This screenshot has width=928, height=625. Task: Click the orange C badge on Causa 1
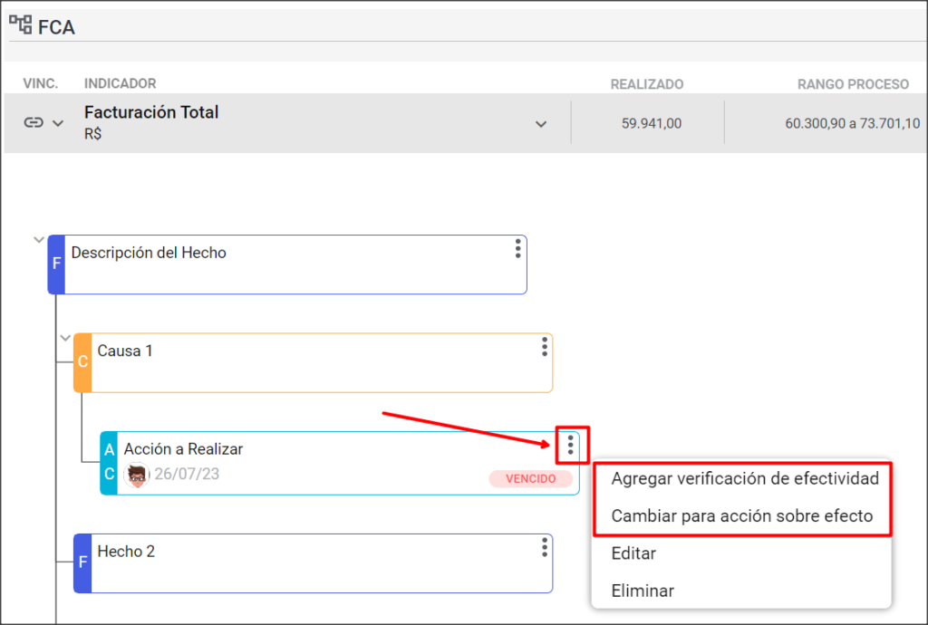(82, 362)
